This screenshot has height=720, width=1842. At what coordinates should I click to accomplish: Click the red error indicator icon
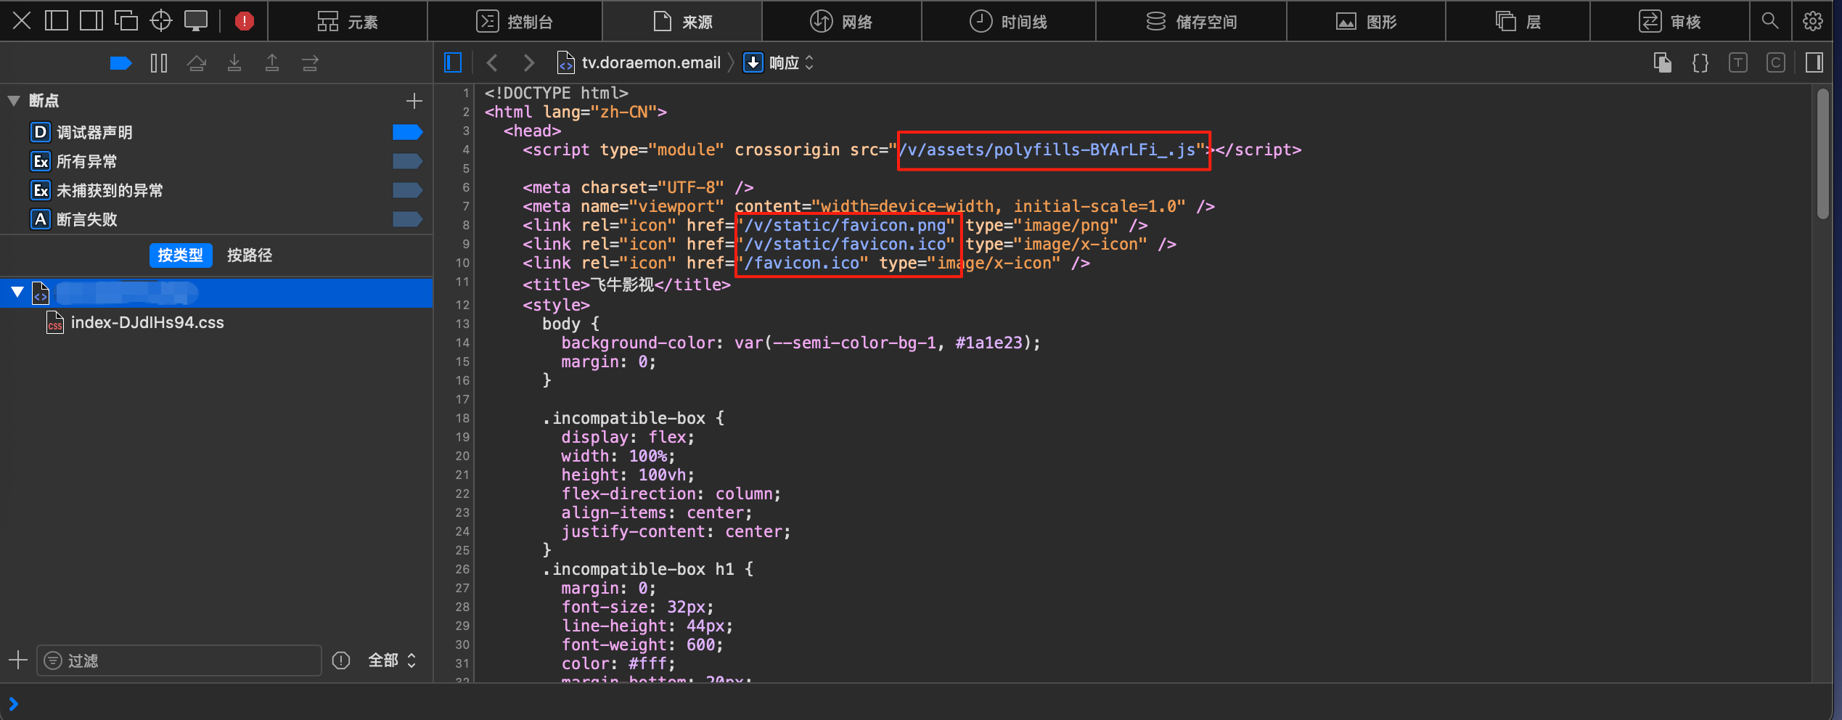click(245, 21)
